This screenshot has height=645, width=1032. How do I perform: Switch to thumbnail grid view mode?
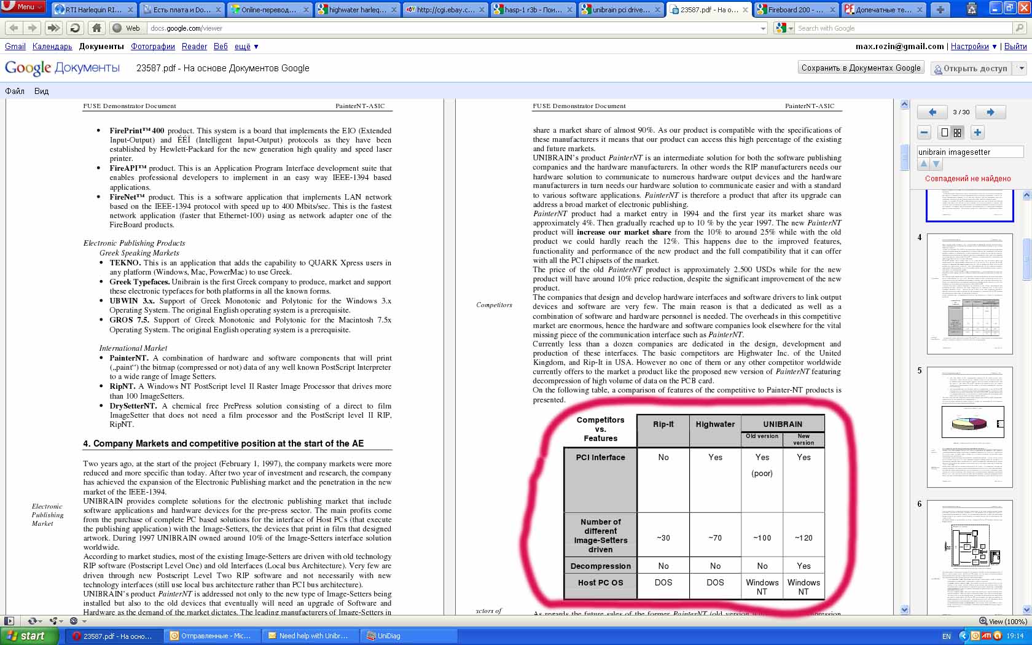pos(958,132)
